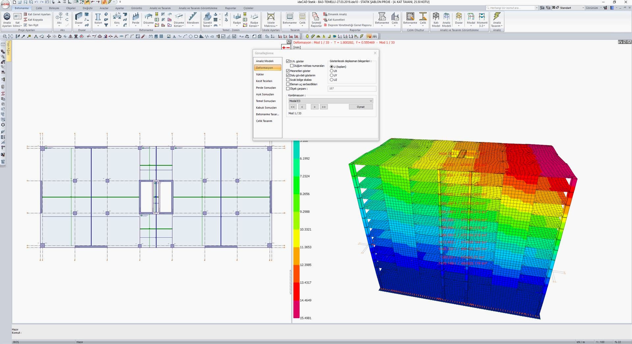Viewport: 632px width, 344px height.
Task: Go to last mode with >> button
Action: click(x=324, y=107)
